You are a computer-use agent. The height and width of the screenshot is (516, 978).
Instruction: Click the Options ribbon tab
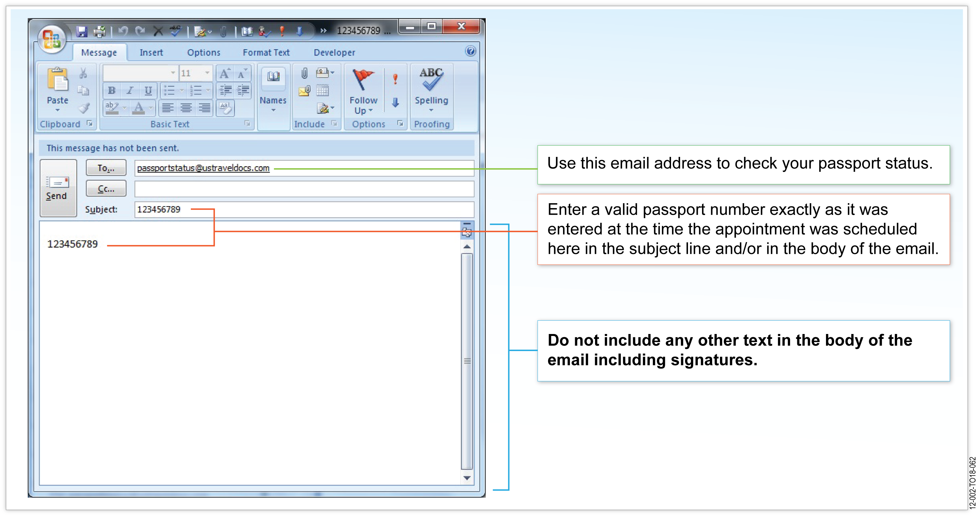coord(203,53)
